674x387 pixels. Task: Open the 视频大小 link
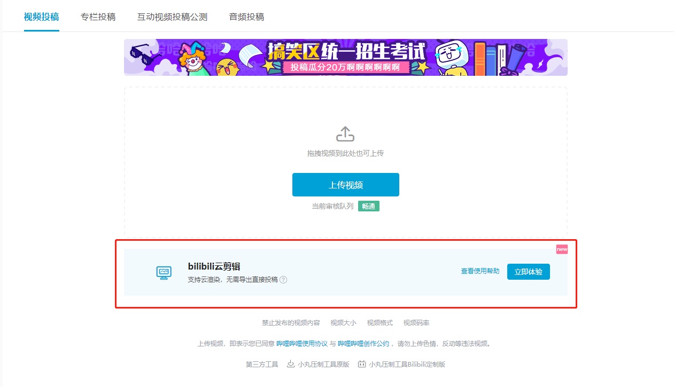tap(343, 323)
